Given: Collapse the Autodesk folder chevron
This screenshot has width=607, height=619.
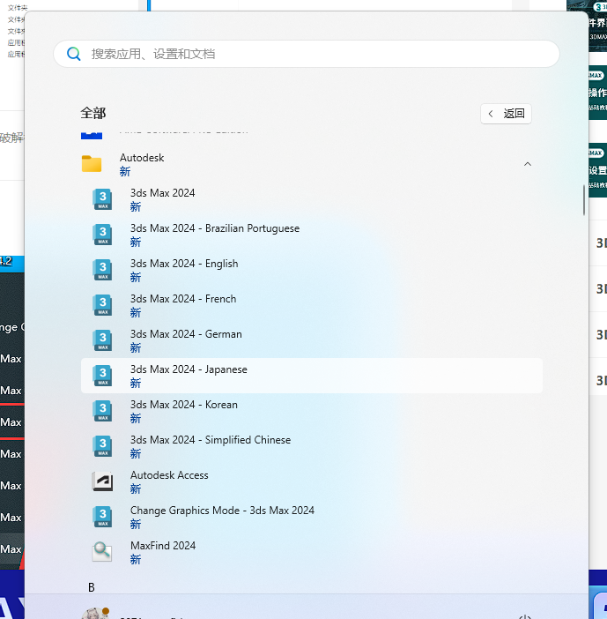Looking at the screenshot, I should 528,164.
